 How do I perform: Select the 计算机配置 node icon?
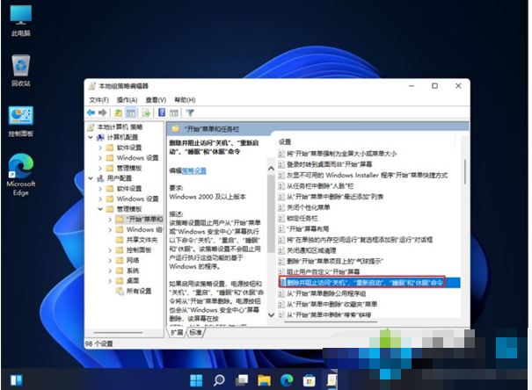(100, 137)
